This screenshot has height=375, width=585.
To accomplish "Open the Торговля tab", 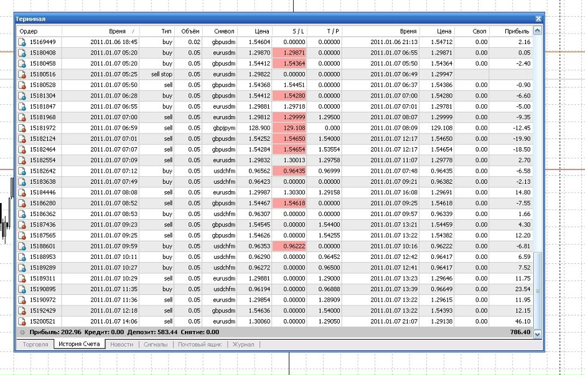I will [x=35, y=343].
